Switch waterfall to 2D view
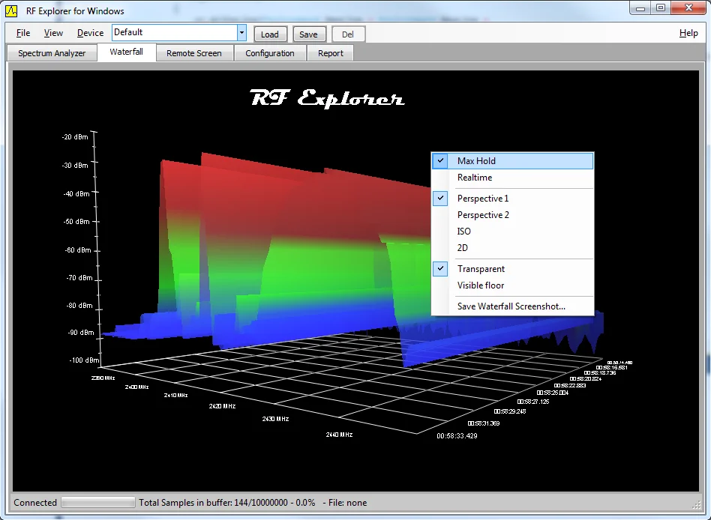The image size is (711, 520). coord(463,248)
